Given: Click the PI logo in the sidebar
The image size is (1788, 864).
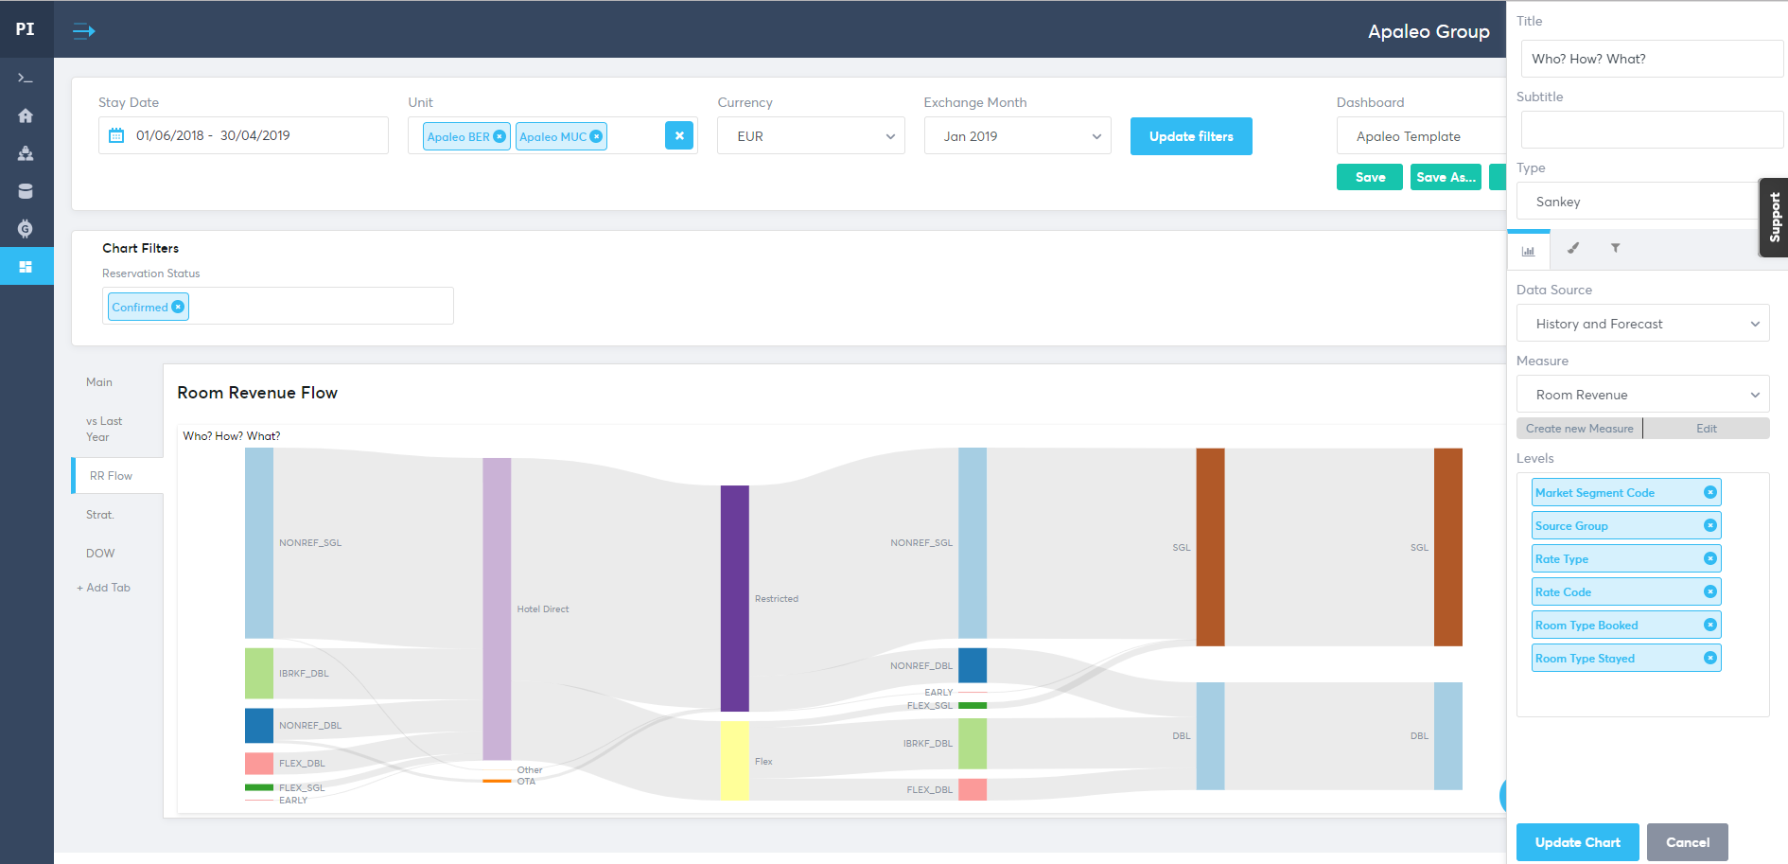Looking at the screenshot, I should point(26,29).
